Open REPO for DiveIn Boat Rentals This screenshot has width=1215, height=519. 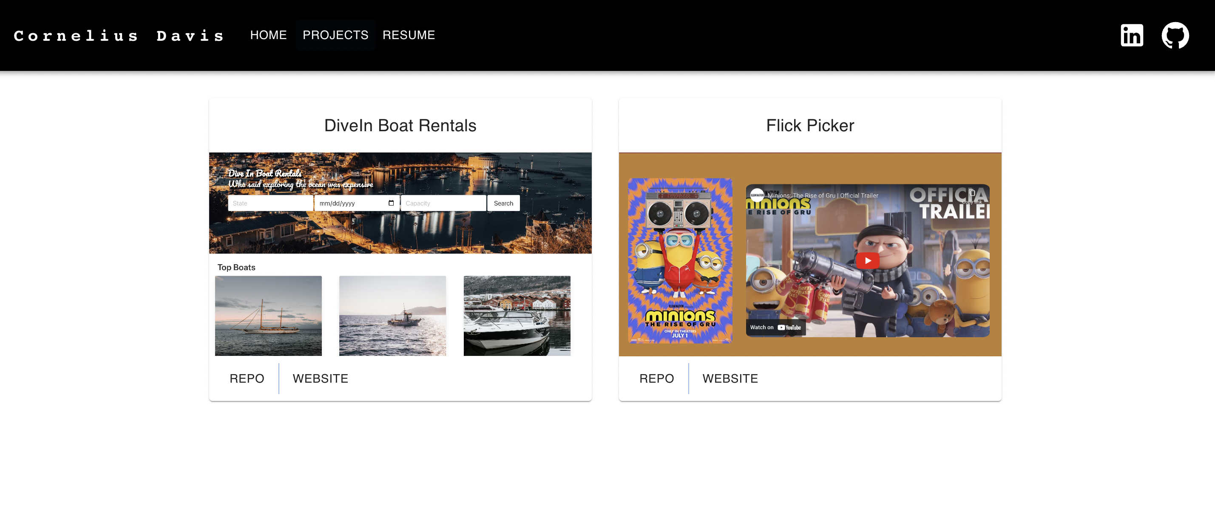[x=247, y=378]
